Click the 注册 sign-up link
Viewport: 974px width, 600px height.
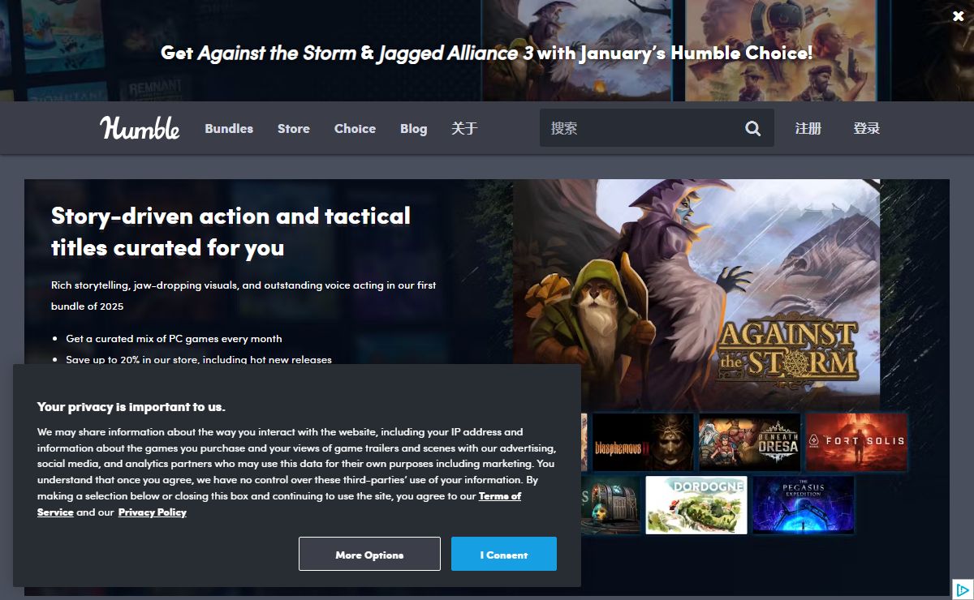808,128
